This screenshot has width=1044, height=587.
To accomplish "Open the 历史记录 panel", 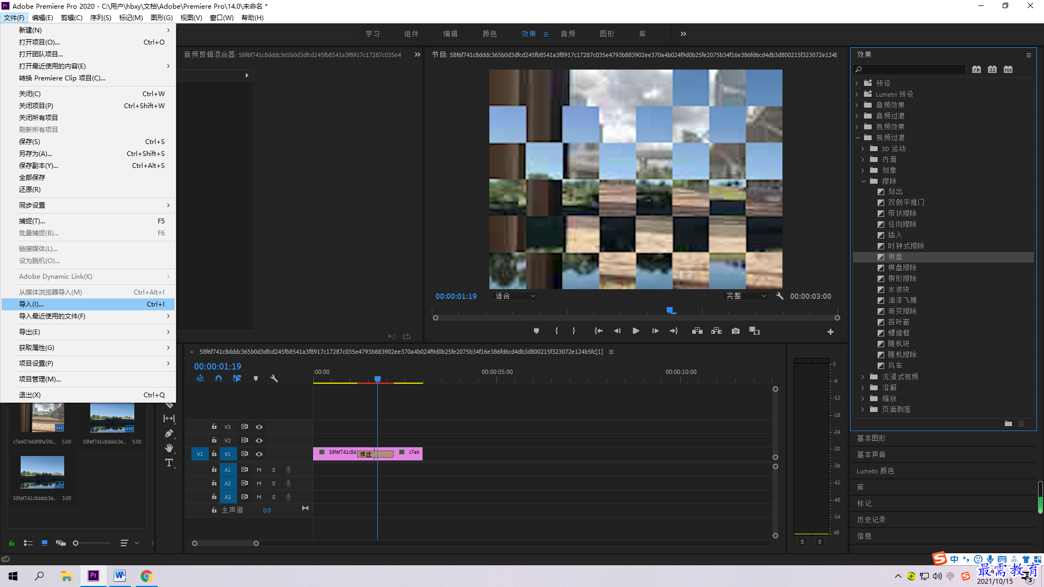I will 871,520.
